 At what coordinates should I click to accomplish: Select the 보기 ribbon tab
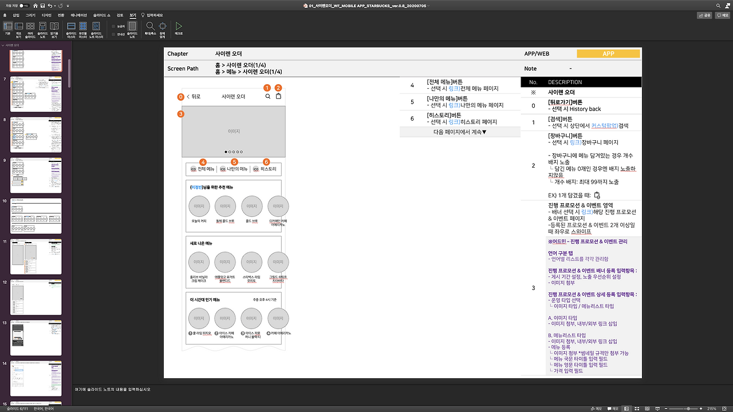(x=133, y=15)
